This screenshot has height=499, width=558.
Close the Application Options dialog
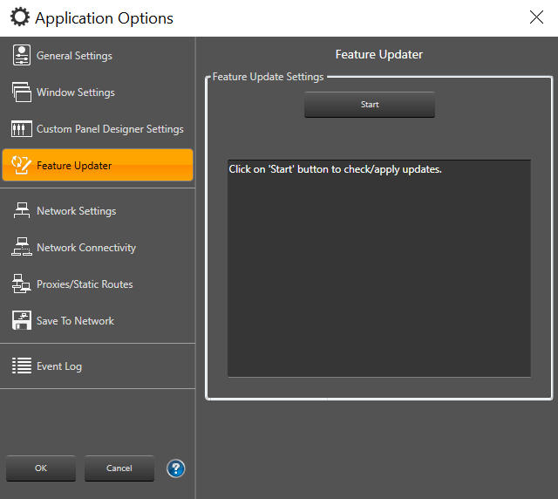[x=536, y=17]
